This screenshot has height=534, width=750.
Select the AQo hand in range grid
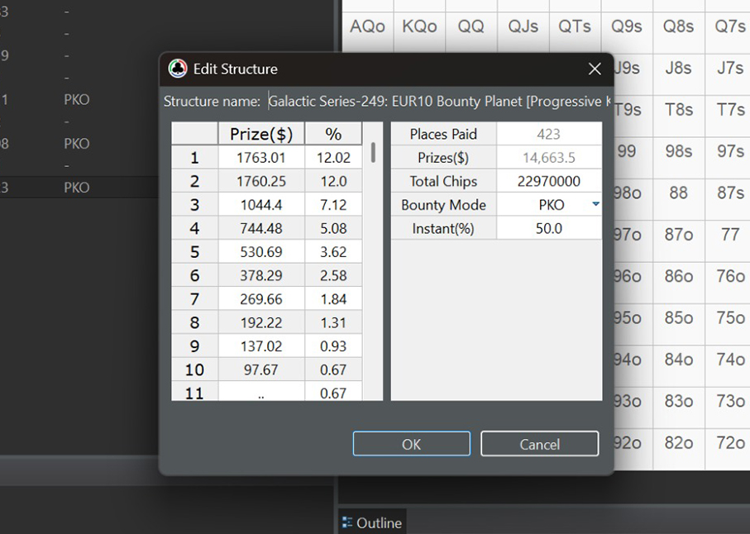click(367, 26)
